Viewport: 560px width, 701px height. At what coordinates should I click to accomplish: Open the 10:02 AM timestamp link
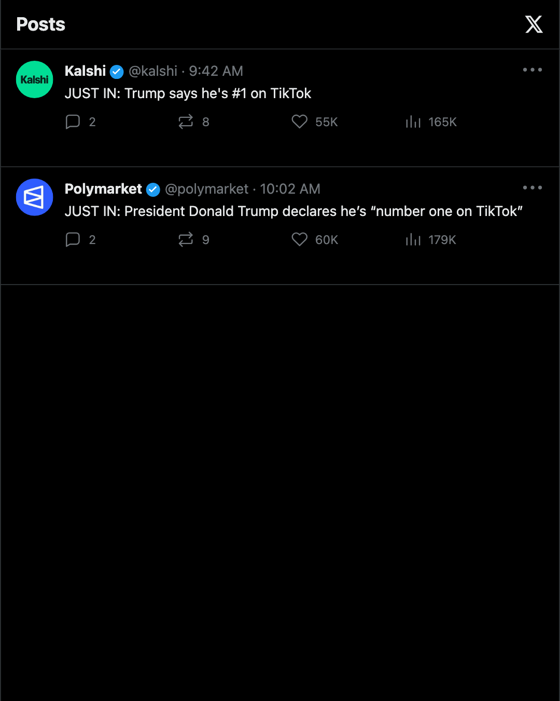[x=290, y=189]
